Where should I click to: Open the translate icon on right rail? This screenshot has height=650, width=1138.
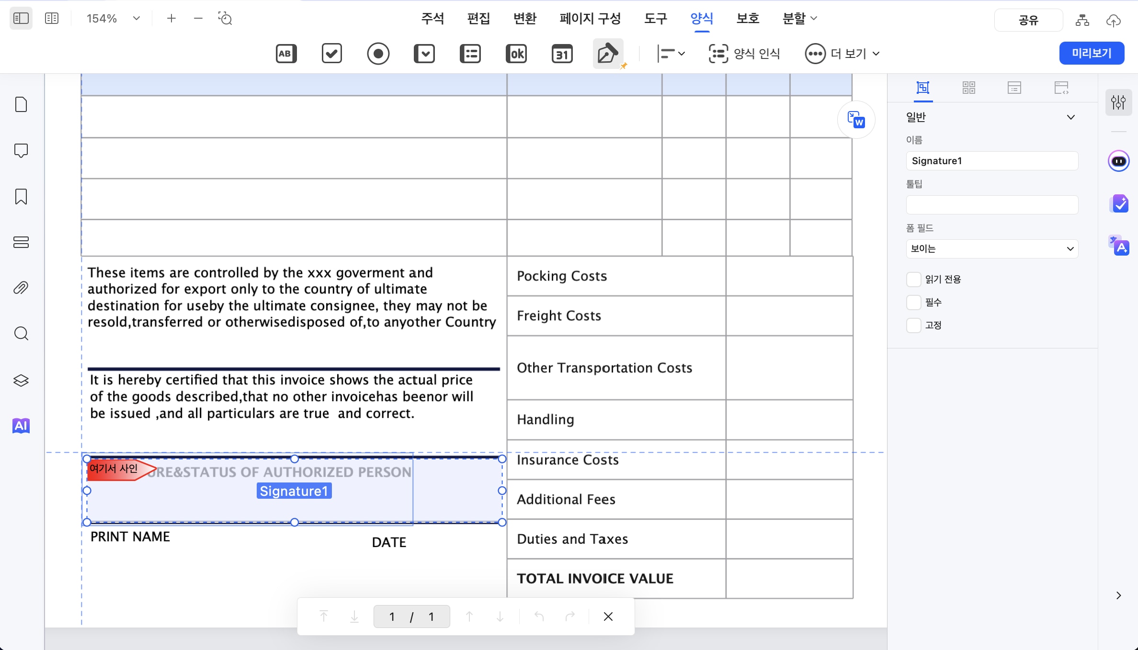tap(1119, 246)
